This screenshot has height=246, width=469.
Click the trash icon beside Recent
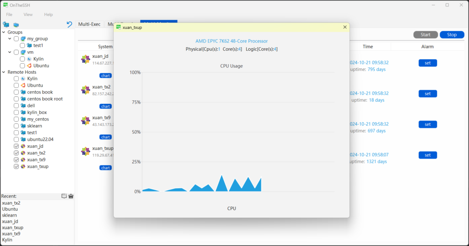tap(71, 196)
